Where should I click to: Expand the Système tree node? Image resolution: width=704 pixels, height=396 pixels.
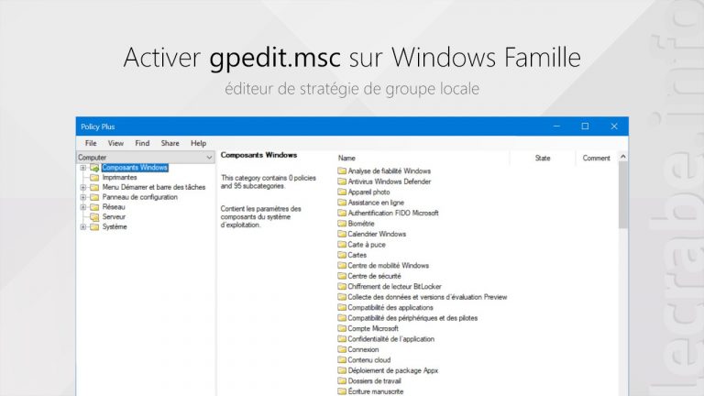(x=83, y=227)
